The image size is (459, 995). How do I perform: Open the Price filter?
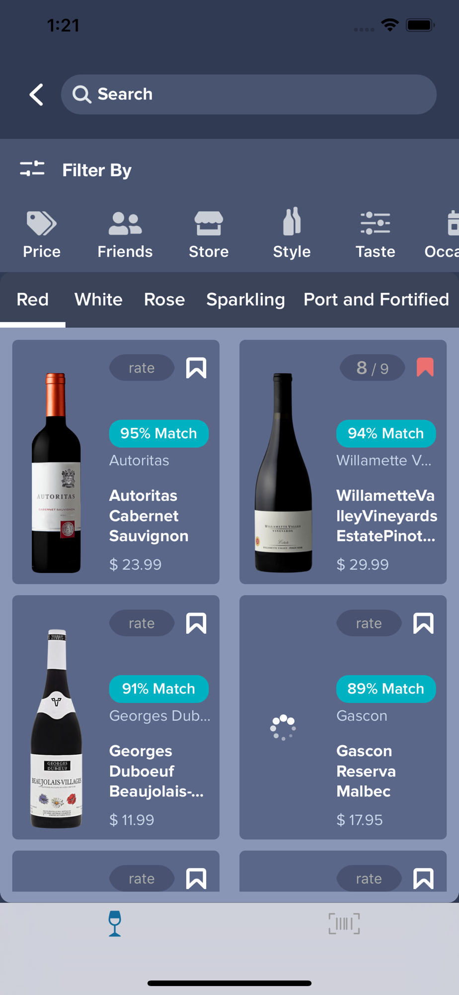(42, 234)
